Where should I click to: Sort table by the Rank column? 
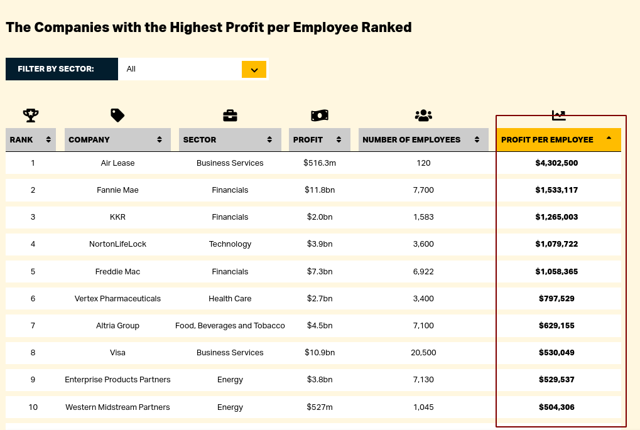(31, 139)
